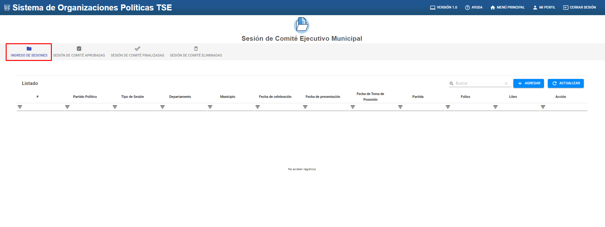Screen dimensions: 605x227
Task: Click into the Buscar search field
Action: tap(479, 83)
